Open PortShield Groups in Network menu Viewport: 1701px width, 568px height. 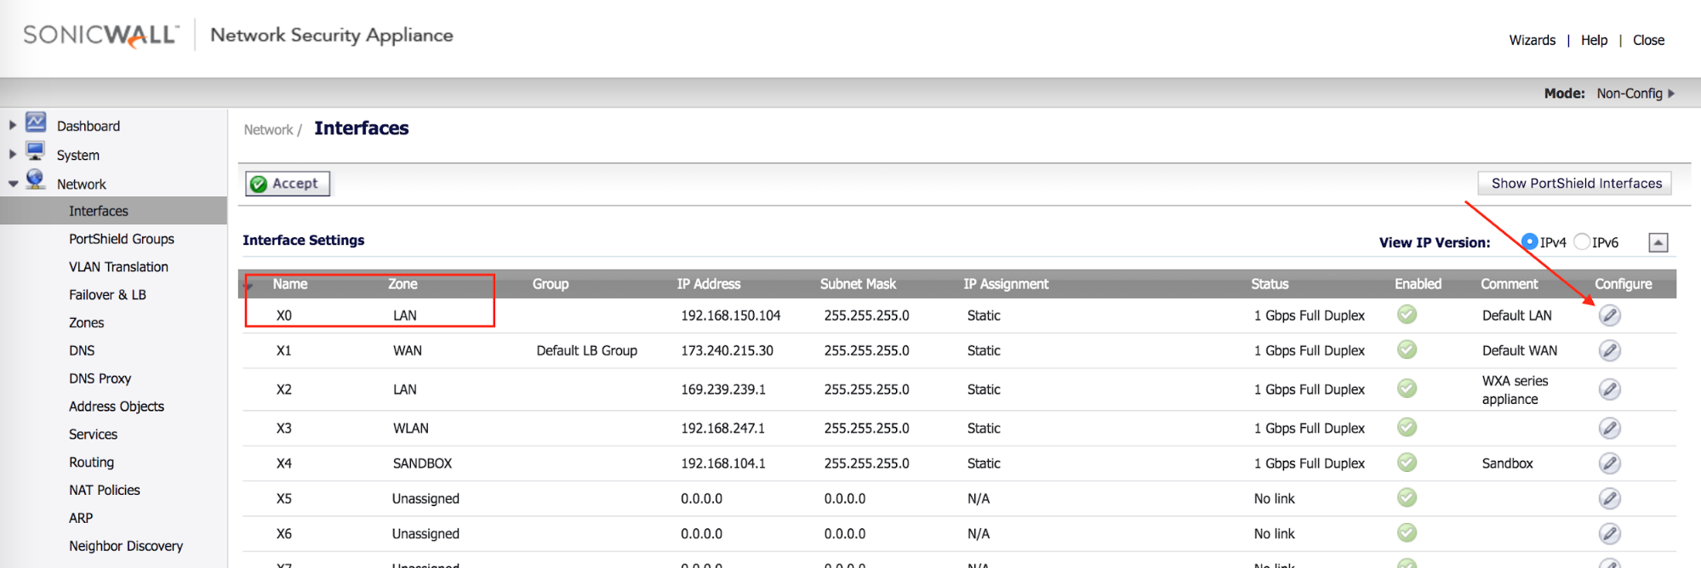pyautogui.click(x=122, y=239)
